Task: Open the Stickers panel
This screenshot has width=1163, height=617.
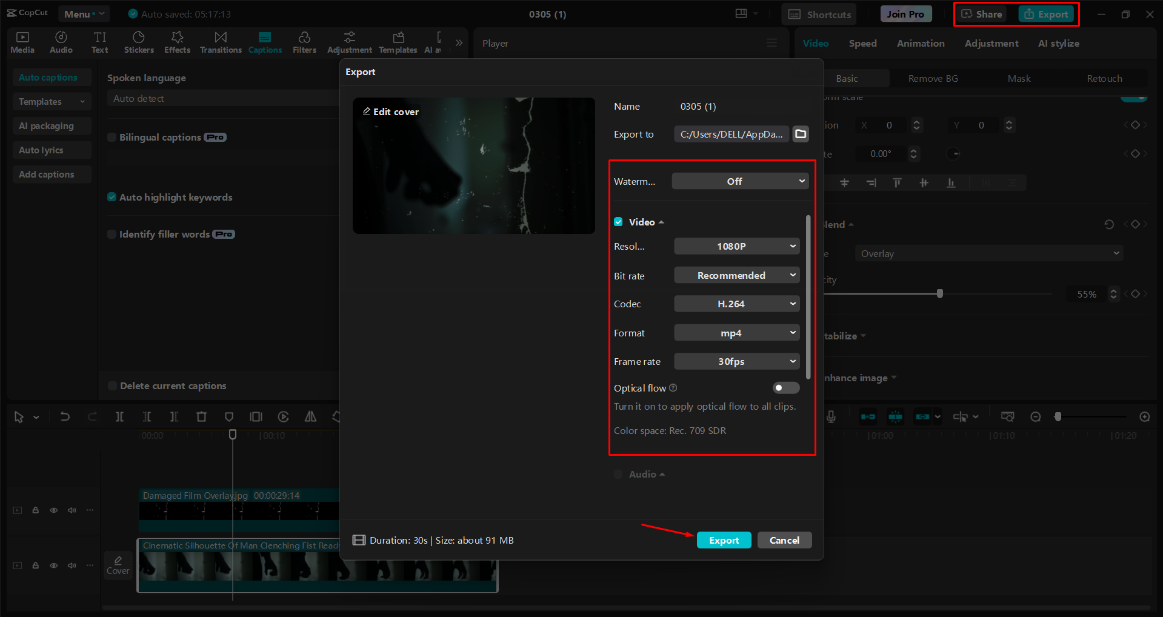Action: [139, 42]
